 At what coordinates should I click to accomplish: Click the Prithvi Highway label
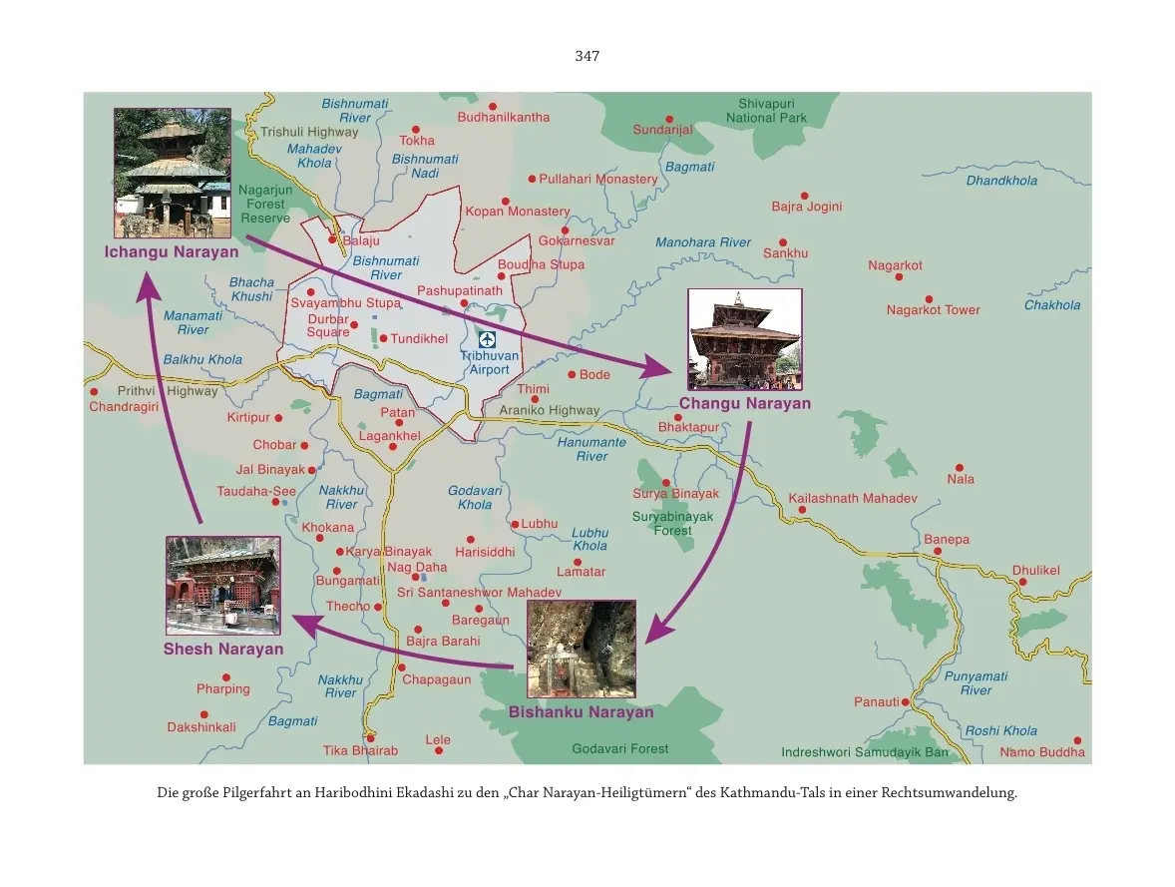[x=168, y=391]
